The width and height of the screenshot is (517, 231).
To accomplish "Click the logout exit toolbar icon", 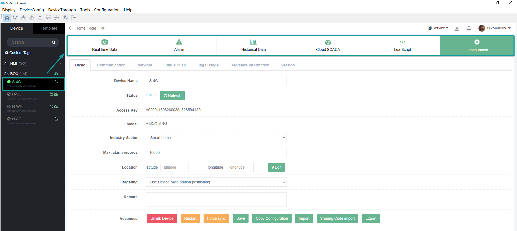I will point(74,18).
